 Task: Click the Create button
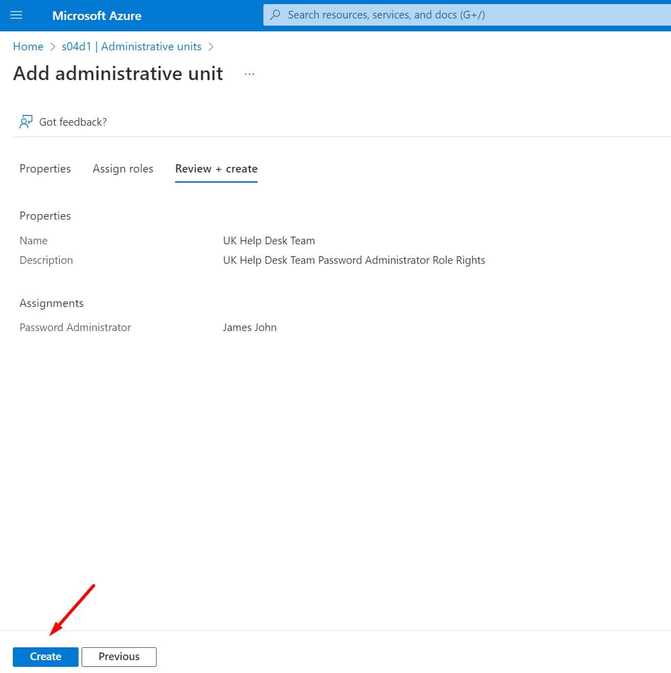(x=45, y=656)
